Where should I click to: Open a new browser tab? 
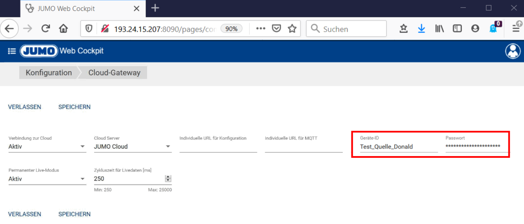[155, 8]
